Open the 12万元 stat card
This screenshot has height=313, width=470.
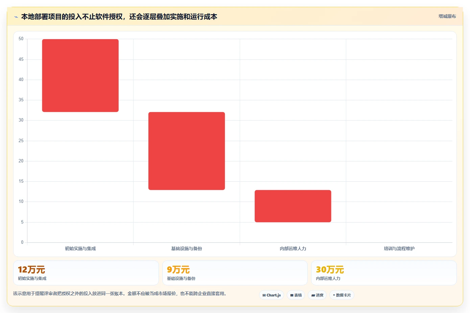click(x=86, y=273)
